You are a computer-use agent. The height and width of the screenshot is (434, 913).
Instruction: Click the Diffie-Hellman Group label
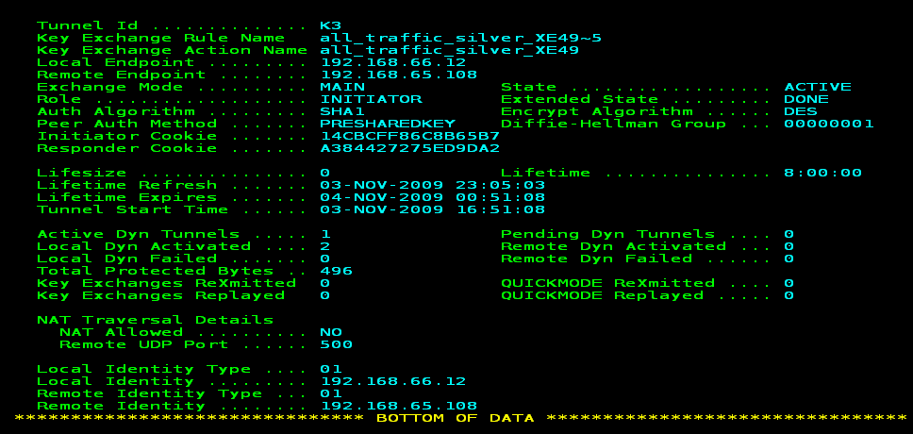pyautogui.click(x=614, y=124)
